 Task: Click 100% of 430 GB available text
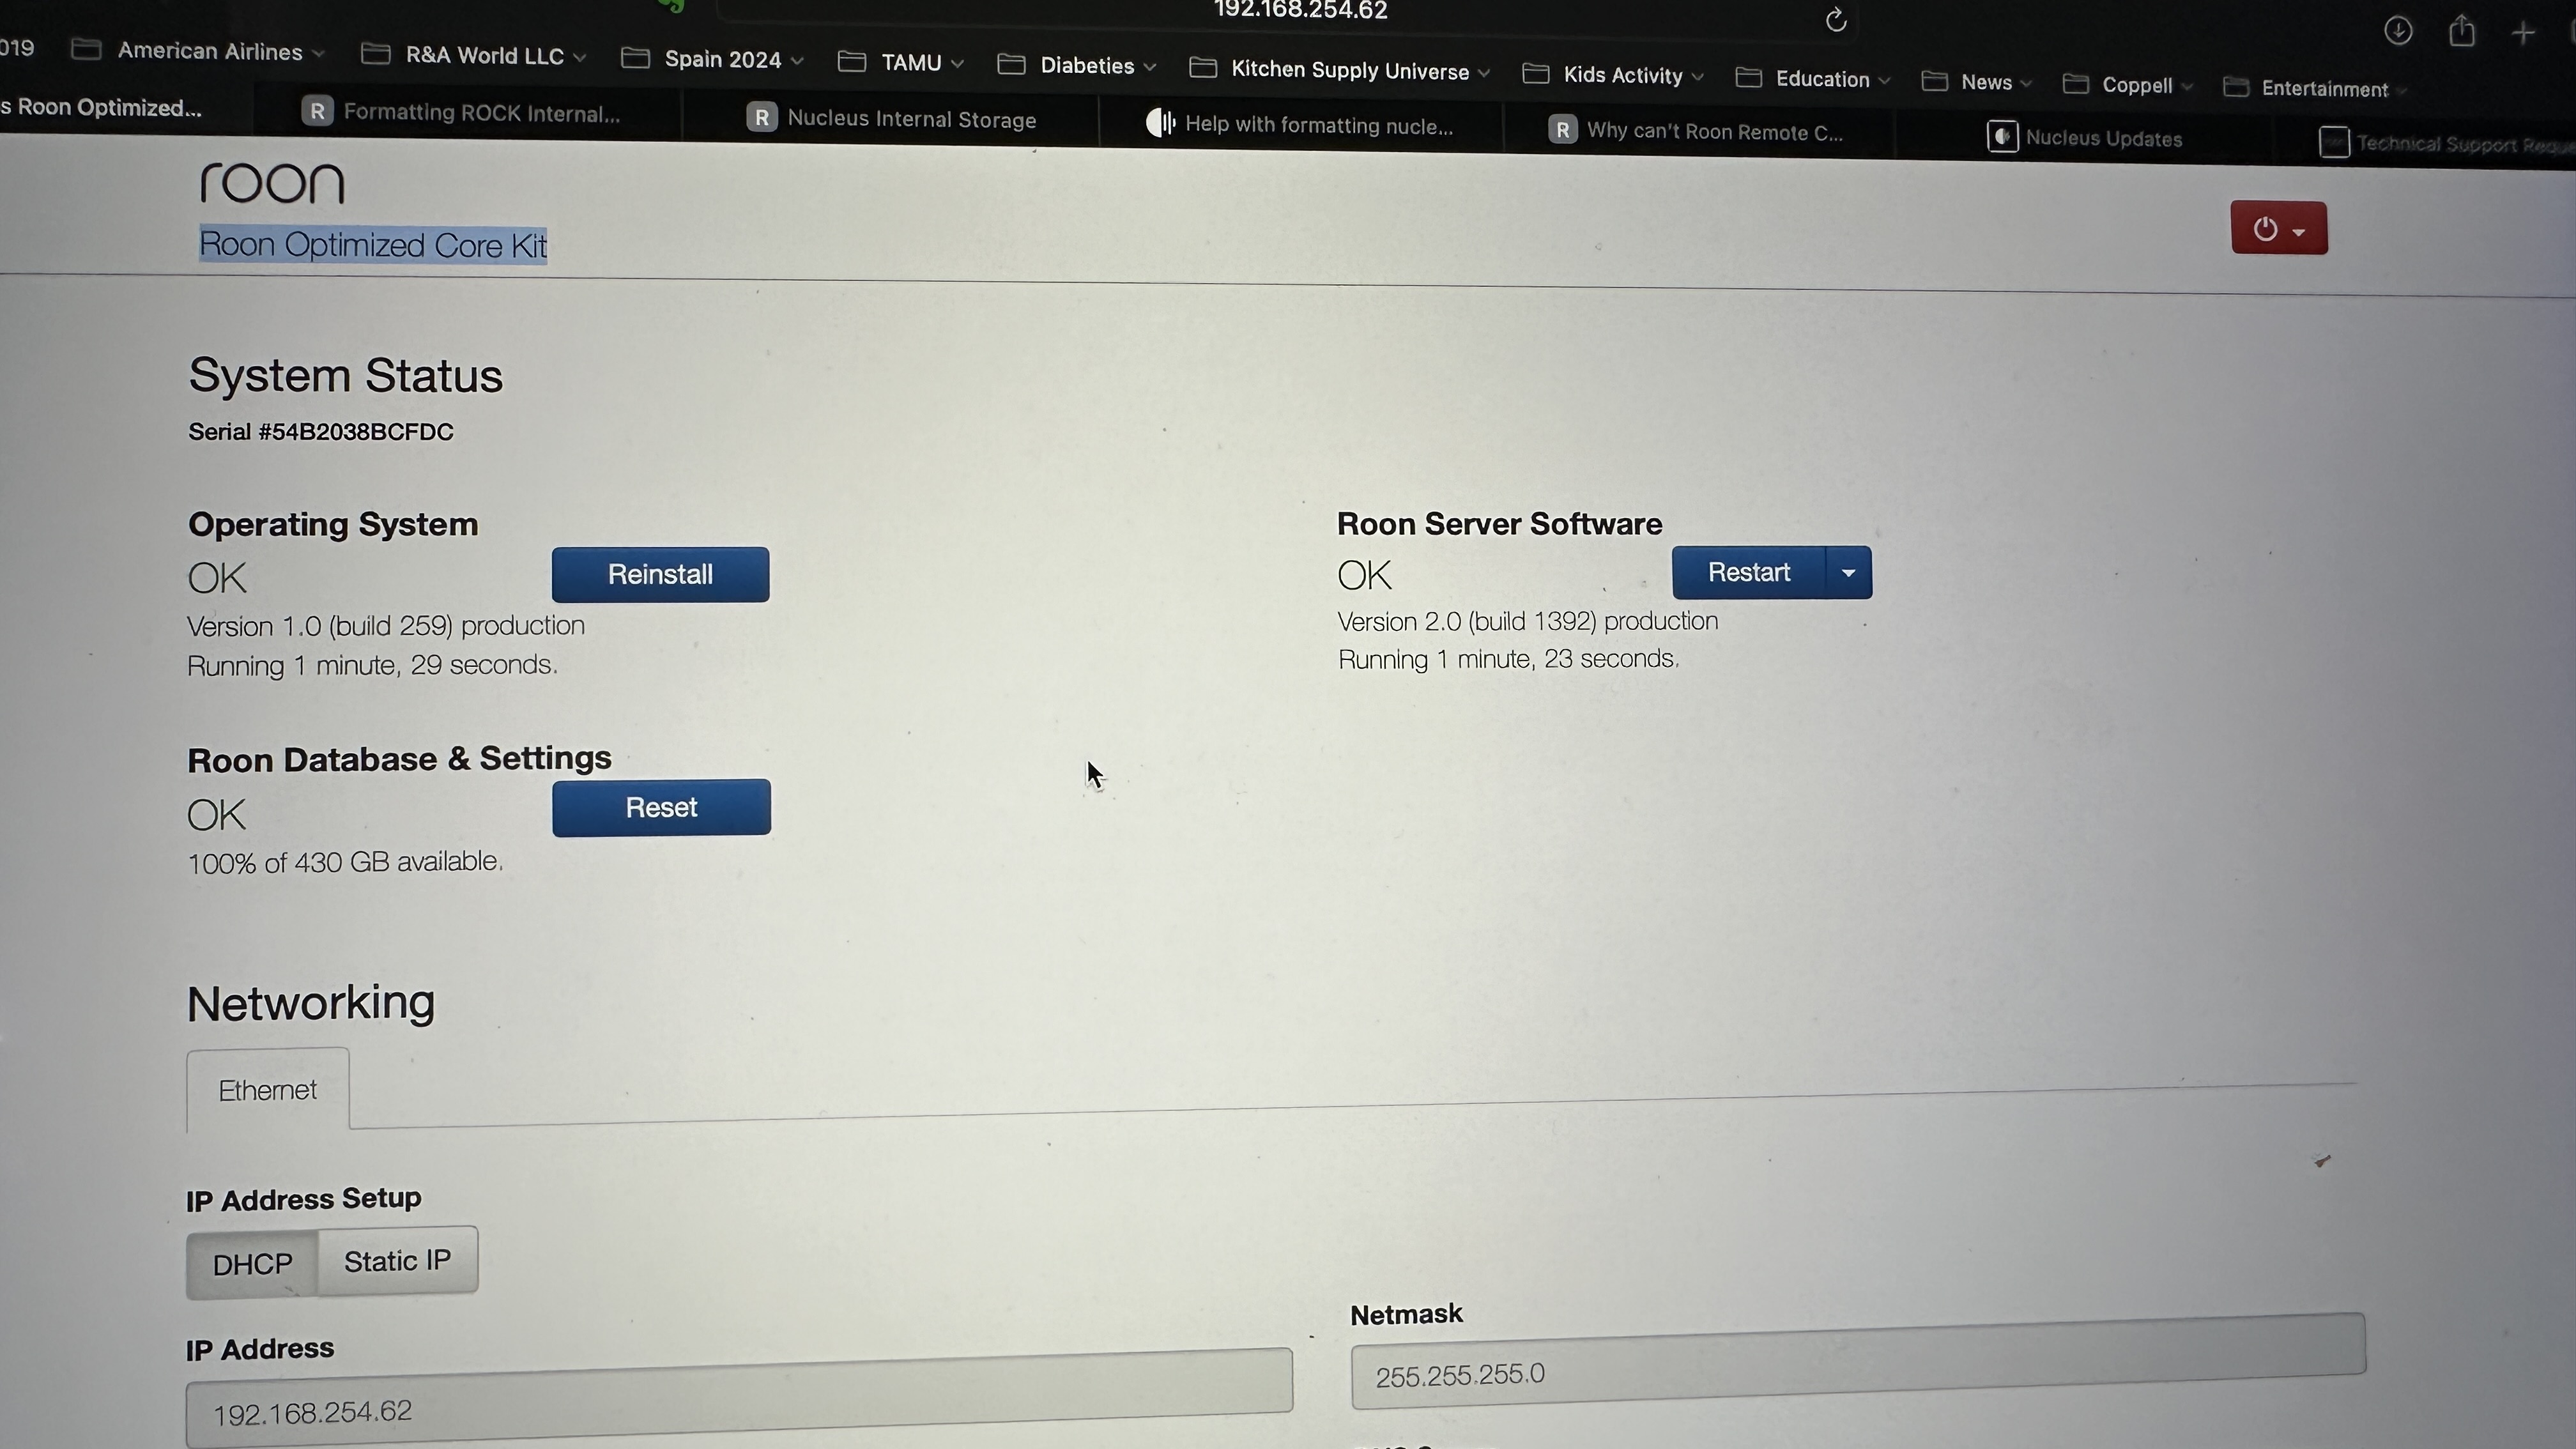tap(345, 862)
